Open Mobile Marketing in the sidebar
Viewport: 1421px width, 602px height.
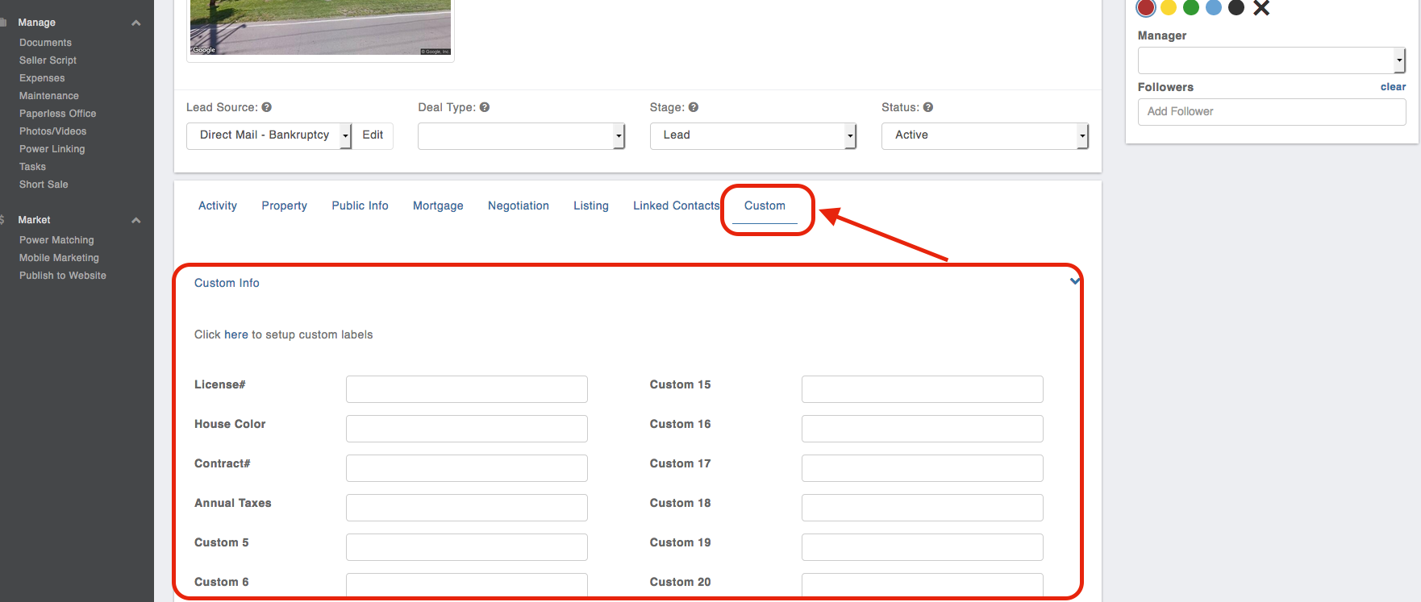[x=59, y=258]
